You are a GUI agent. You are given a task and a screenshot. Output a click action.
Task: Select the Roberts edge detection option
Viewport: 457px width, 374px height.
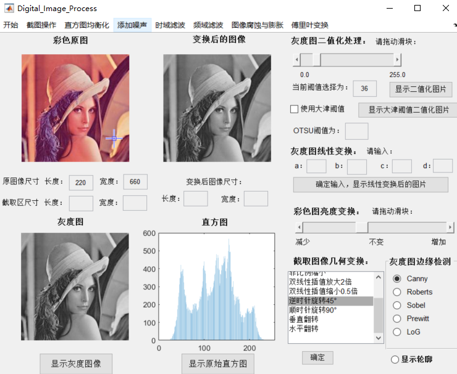tap(396, 292)
